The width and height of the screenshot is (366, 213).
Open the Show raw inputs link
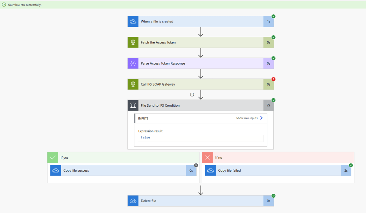click(x=247, y=118)
